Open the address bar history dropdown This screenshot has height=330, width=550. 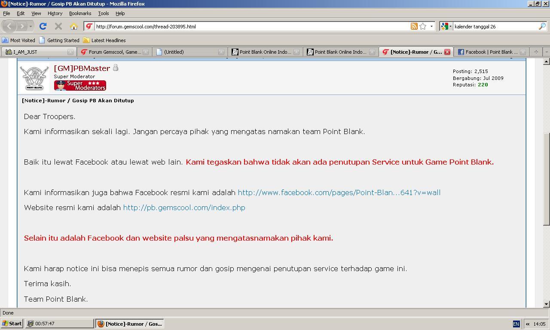[431, 26]
